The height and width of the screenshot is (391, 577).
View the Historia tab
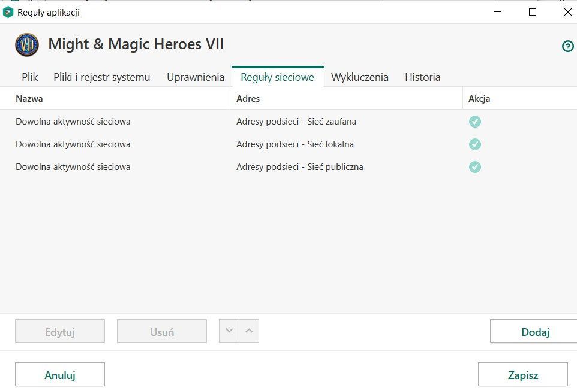pos(422,77)
